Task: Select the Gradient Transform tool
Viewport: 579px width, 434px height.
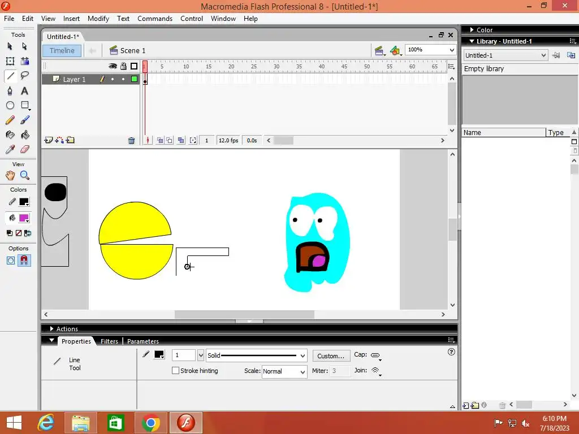Action: tap(24, 61)
